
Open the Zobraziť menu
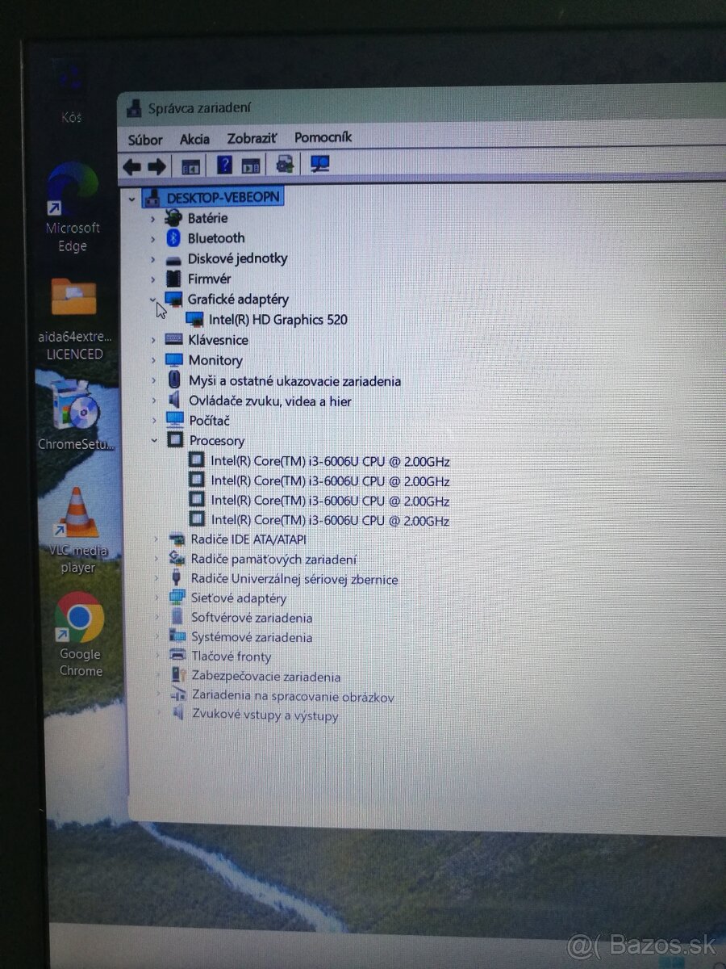click(252, 139)
